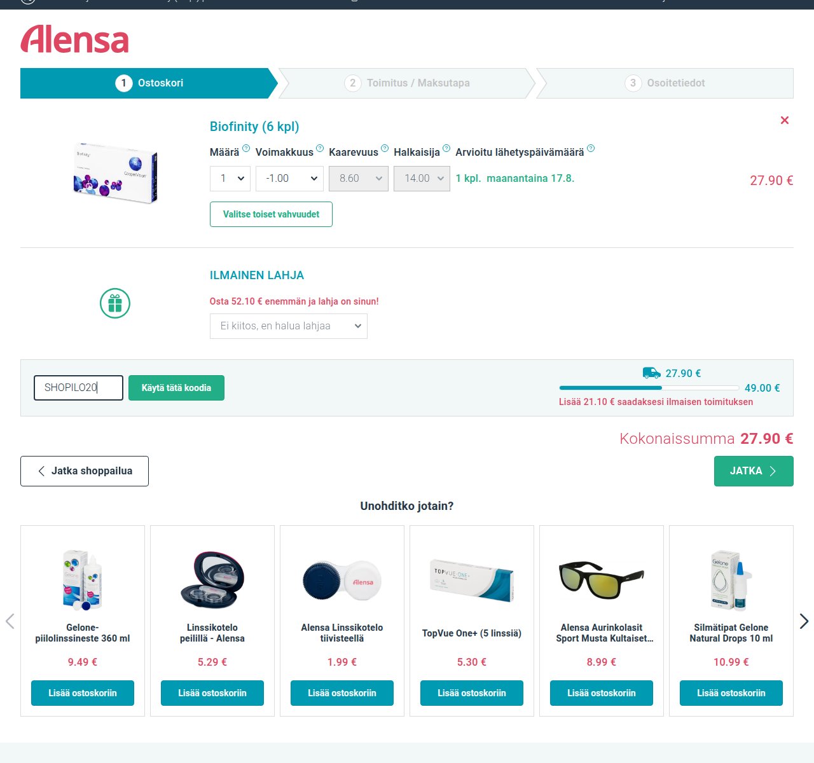Go to the Toimitus / Maksutapa step
This screenshot has width=814, height=763.
pos(407,83)
